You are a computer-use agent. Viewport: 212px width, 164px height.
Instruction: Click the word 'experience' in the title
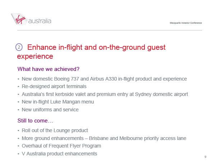click(x=35, y=57)
